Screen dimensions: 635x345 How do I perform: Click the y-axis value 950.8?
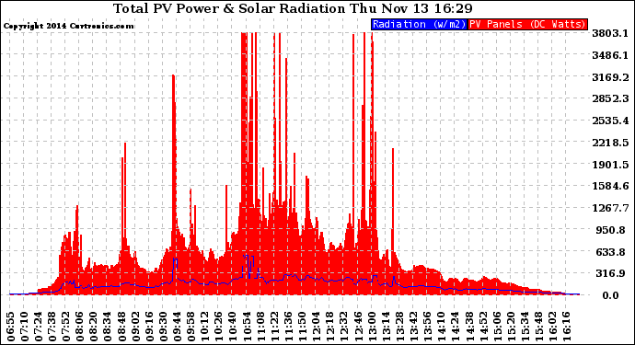point(612,230)
